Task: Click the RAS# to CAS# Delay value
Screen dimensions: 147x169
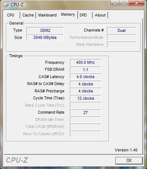Action: click(x=85, y=84)
